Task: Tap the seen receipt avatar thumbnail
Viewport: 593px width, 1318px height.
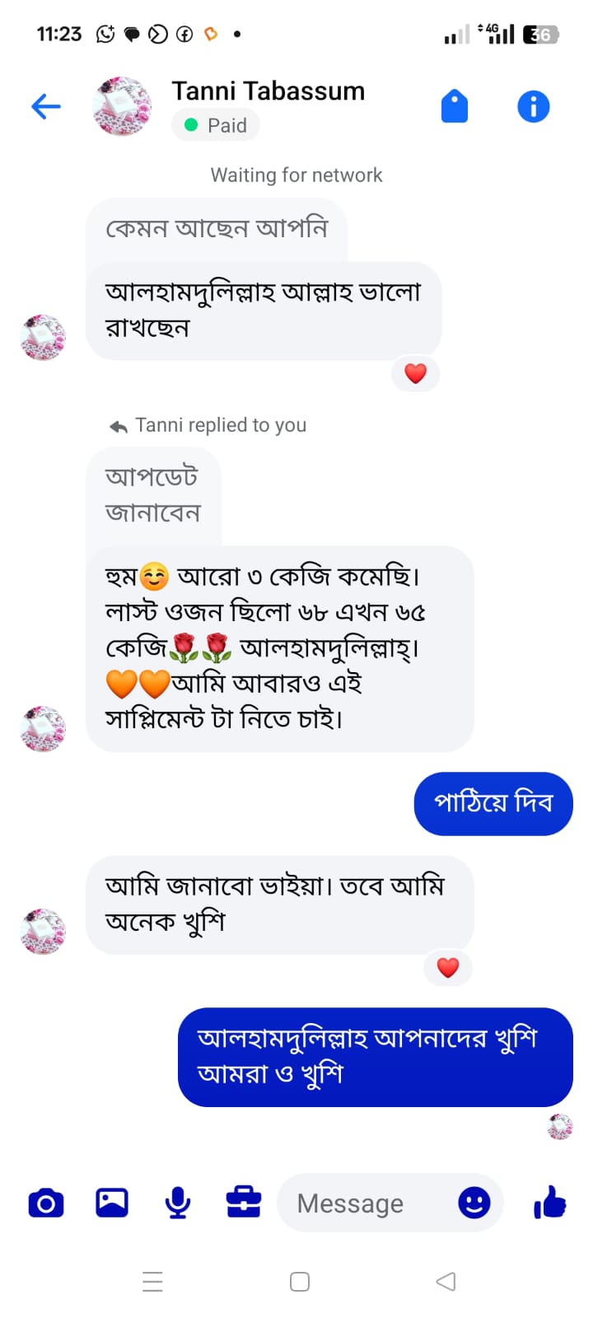Action: click(x=560, y=1127)
